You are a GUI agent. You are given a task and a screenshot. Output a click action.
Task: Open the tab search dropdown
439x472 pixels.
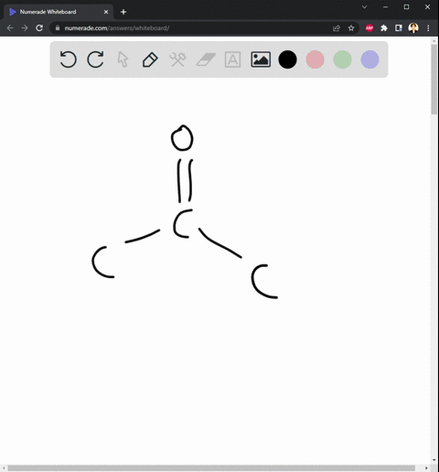tap(364, 6)
